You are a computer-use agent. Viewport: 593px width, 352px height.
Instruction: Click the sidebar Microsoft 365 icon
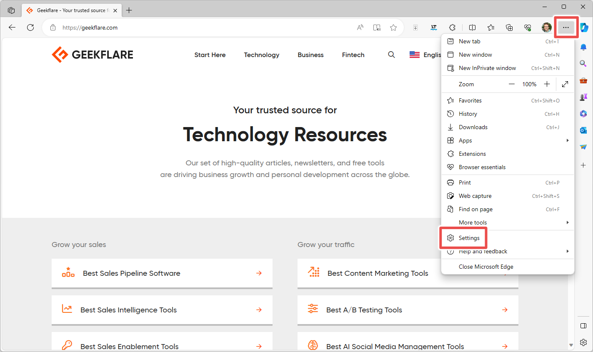point(583,114)
